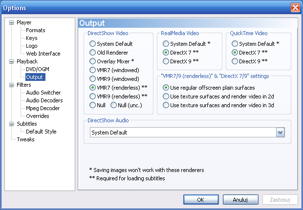Open the Keys options page

(x=32, y=38)
